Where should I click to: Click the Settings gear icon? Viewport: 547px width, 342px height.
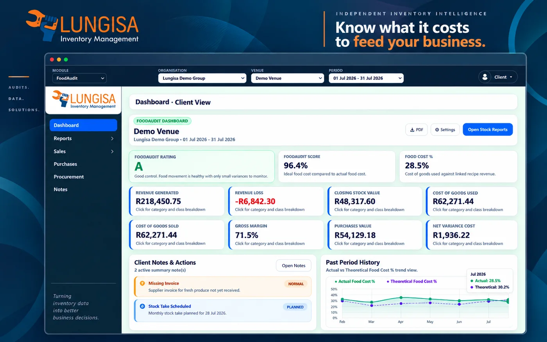437,130
